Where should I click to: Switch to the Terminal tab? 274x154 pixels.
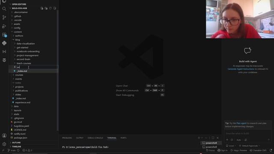pyautogui.click(x=112, y=138)
